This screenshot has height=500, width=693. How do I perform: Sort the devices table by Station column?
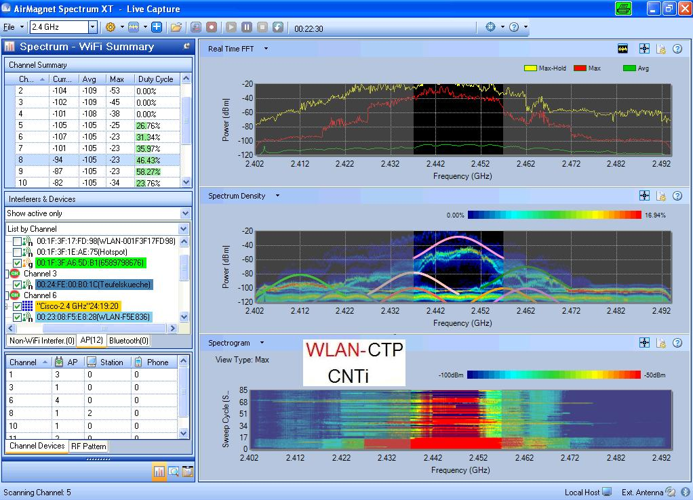coord(108,362)
